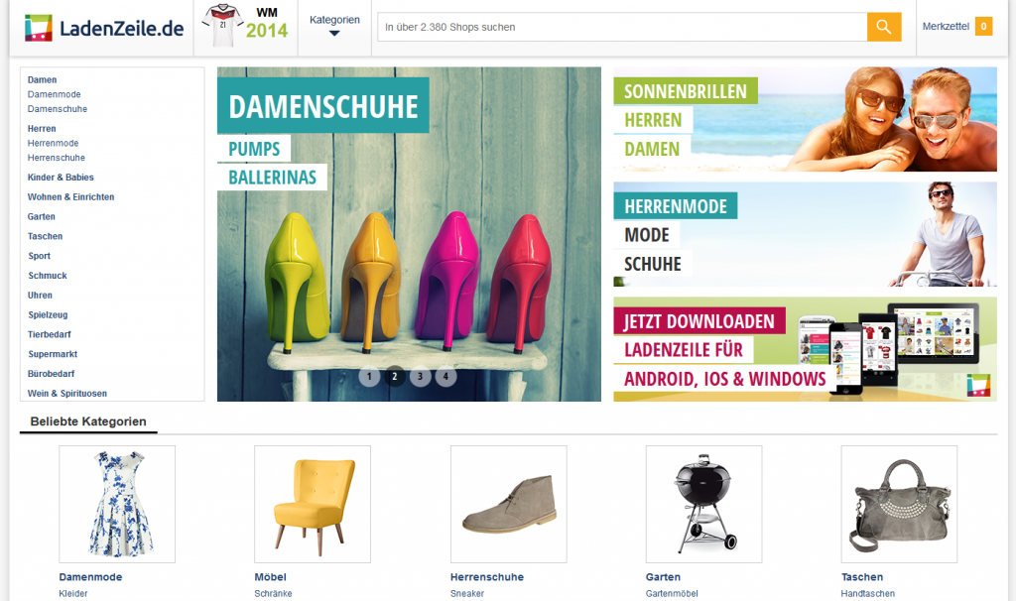Open Damenschuhe sidebar link
1016x601 pixels.
tap(57, 109)
